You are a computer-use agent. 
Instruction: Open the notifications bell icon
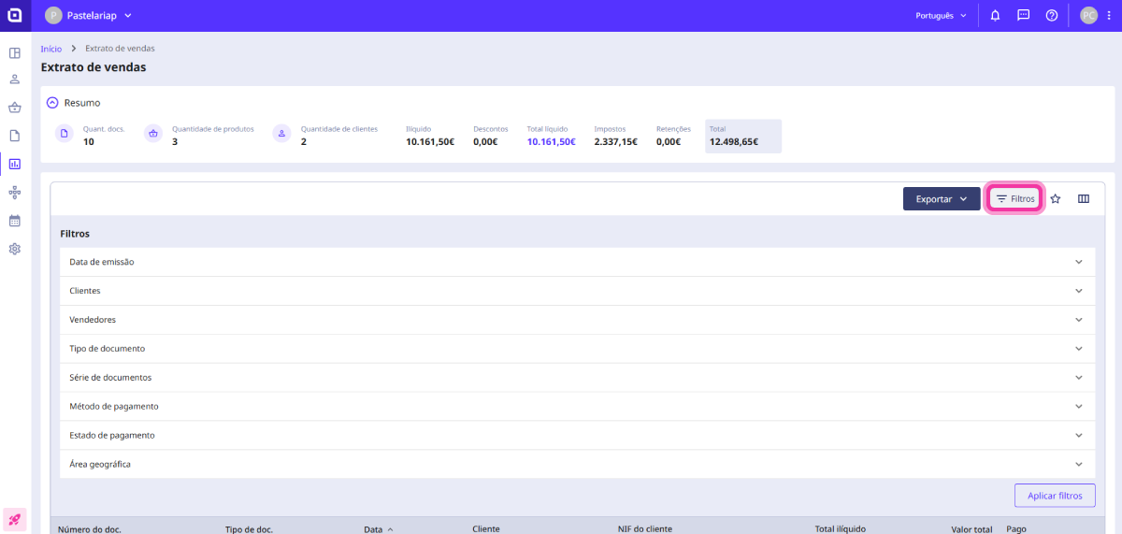pyautogui.click(x=995, y=16)
